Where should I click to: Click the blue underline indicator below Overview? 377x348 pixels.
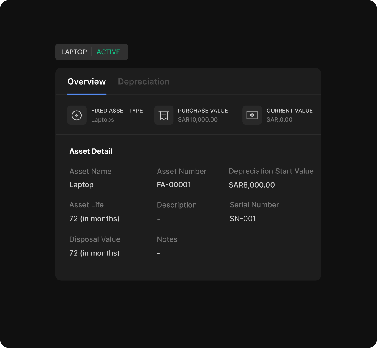coord(87,94)
